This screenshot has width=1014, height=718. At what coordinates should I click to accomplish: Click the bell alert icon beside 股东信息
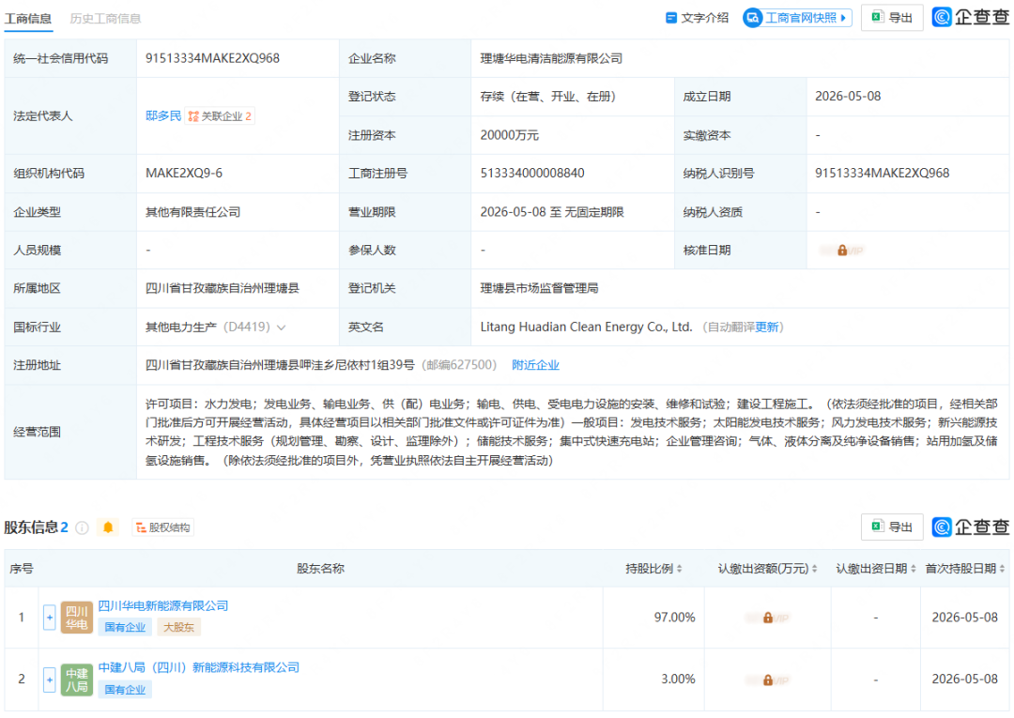[x=108, y=527]
